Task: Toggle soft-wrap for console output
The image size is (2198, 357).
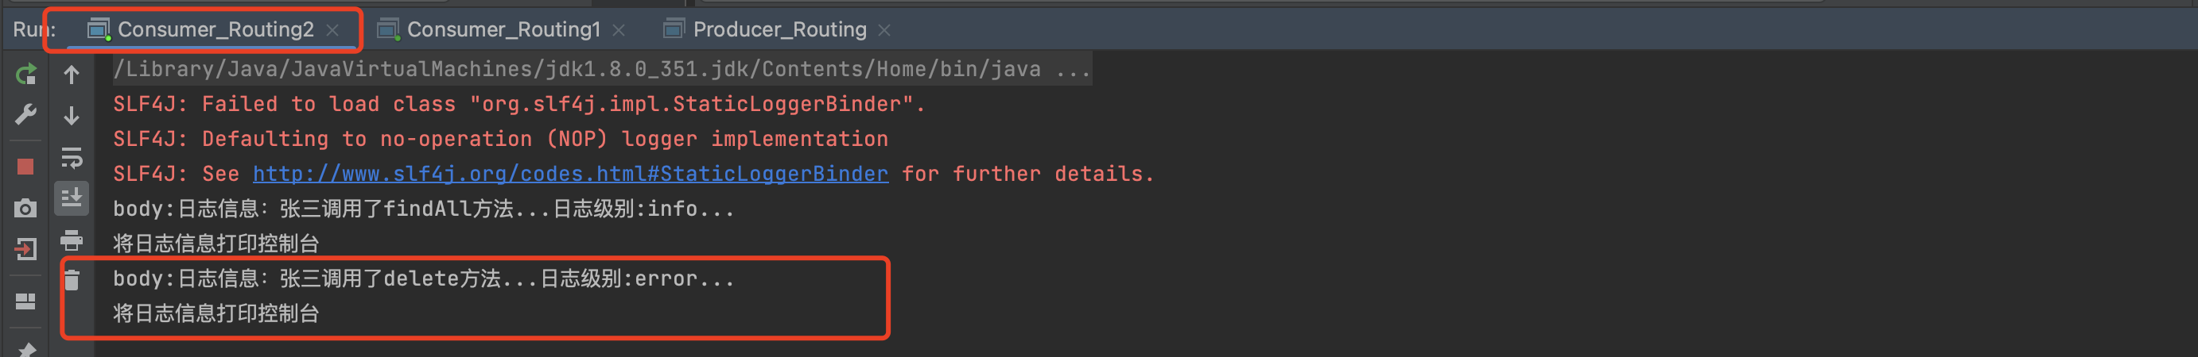Action: pyautogui.click(x=72, y=157)
